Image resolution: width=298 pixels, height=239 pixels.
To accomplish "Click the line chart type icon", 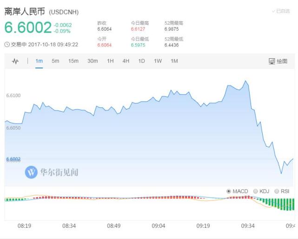I will (x=15, y=61).
